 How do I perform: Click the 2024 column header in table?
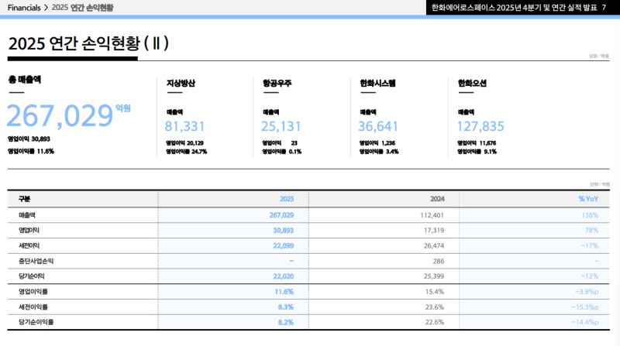[x=436, y=199]
